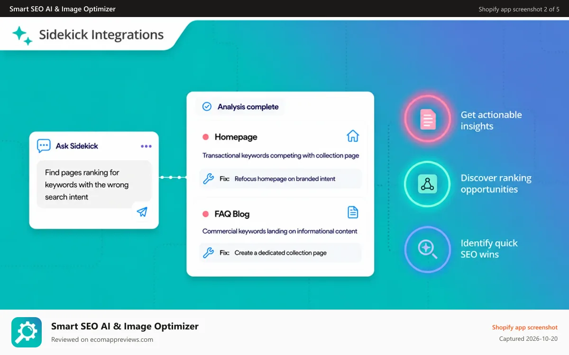
Task: Apply fix Refocus homepage on branded intent
Action: click(x=280, y=179)
